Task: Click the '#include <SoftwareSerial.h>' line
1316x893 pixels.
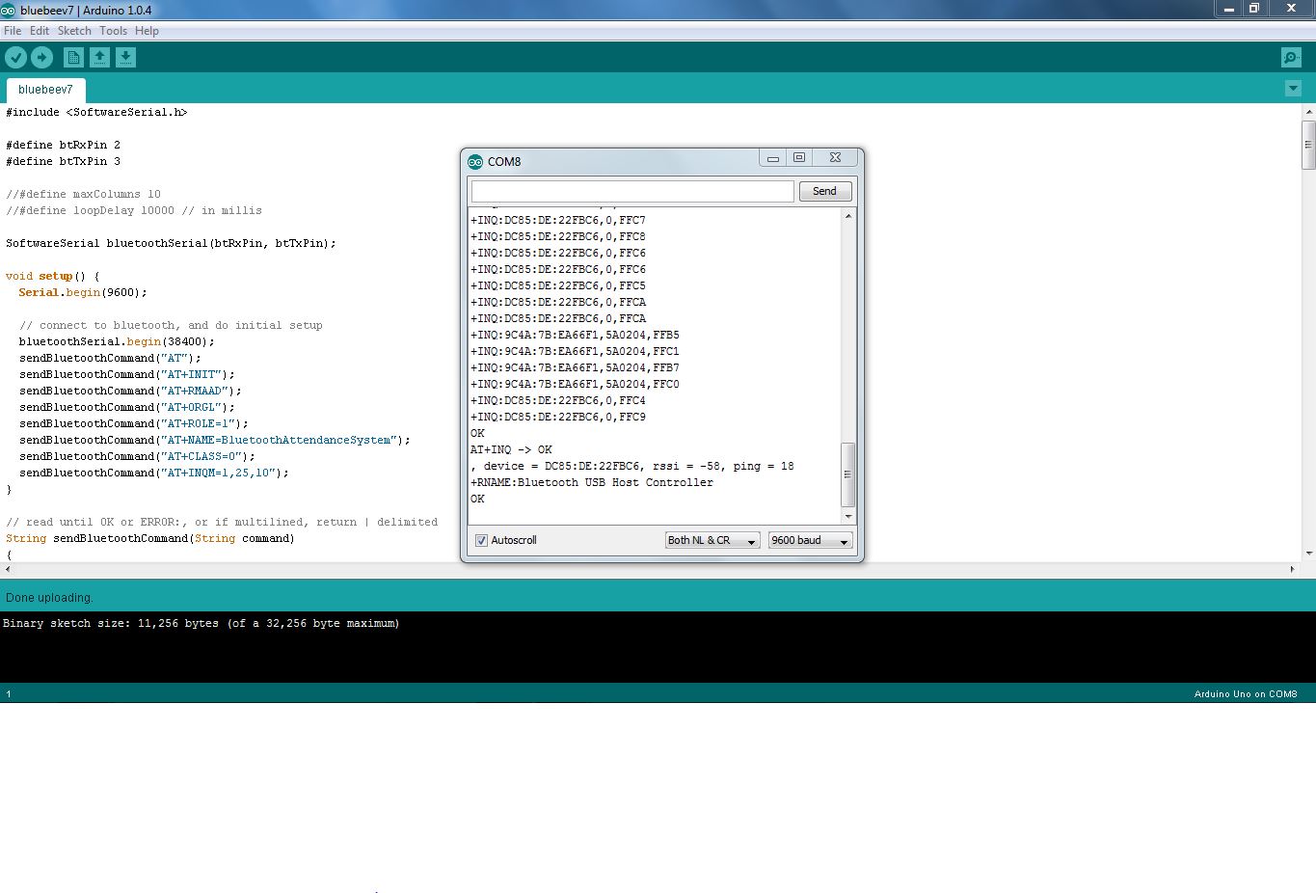Action: coord(96,112)
